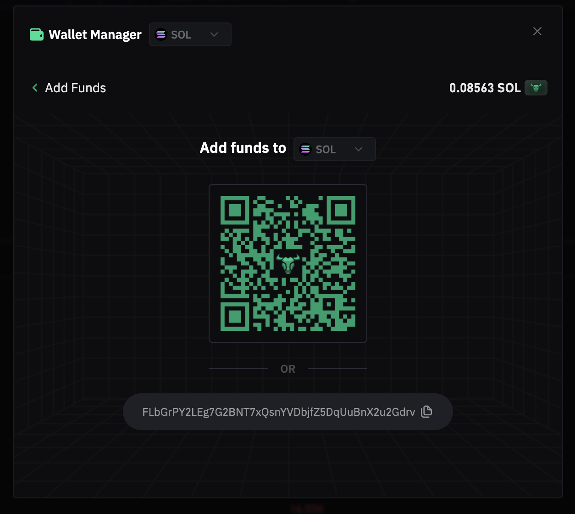Go back using the Add Funds chevron
The height and width of the screenshot is (514, 575).
point(35,88)
